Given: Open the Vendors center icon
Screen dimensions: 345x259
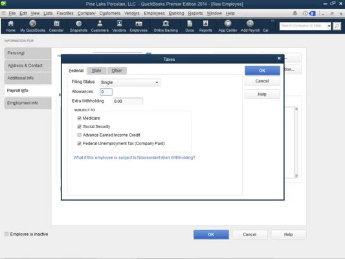Looking at the screenshot, I should pos(119,26).
